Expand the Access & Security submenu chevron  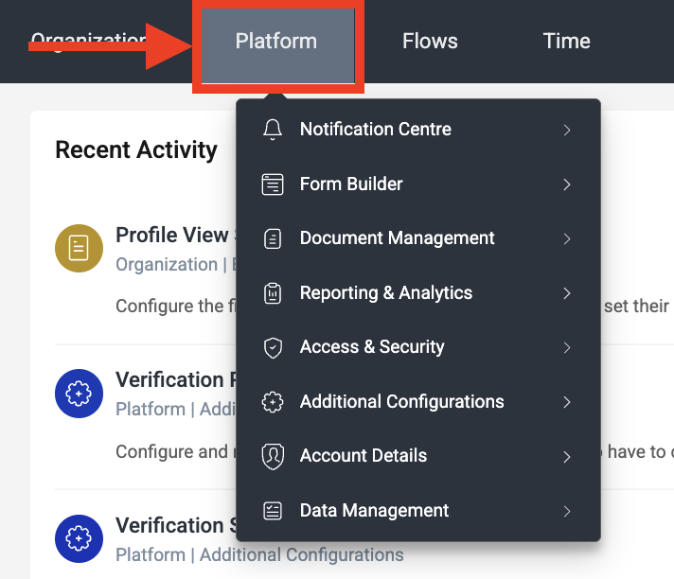tap(567, 347)
